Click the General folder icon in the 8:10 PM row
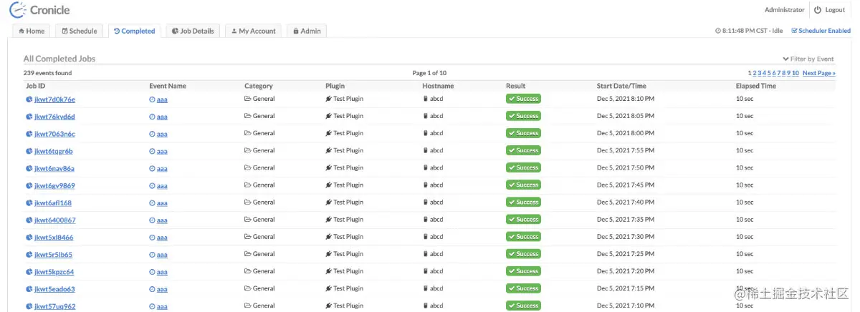 tap(248, 99)
